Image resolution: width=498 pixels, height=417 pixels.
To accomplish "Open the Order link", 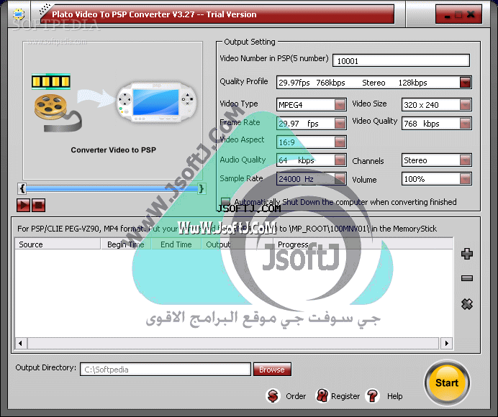I will pyautogui.click(x=296, y=396).
